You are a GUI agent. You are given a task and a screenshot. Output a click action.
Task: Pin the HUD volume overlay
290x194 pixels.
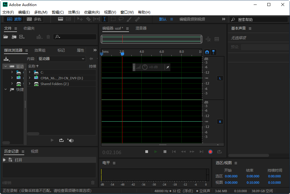tap(168, 67)
